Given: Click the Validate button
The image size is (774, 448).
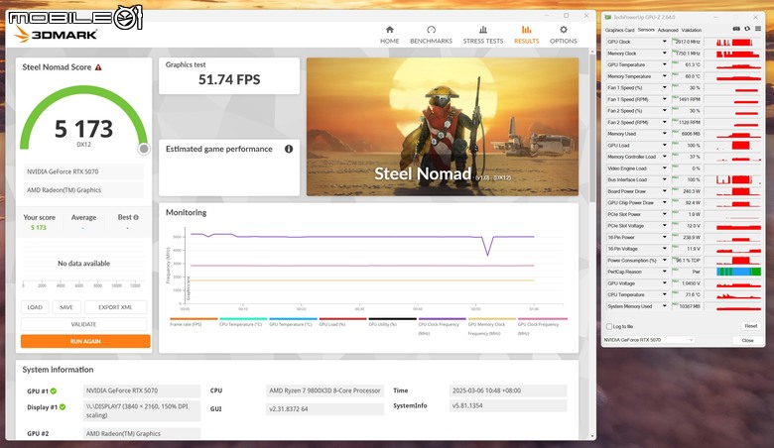Looking at the screenshot, I should [x=83, y=324].
